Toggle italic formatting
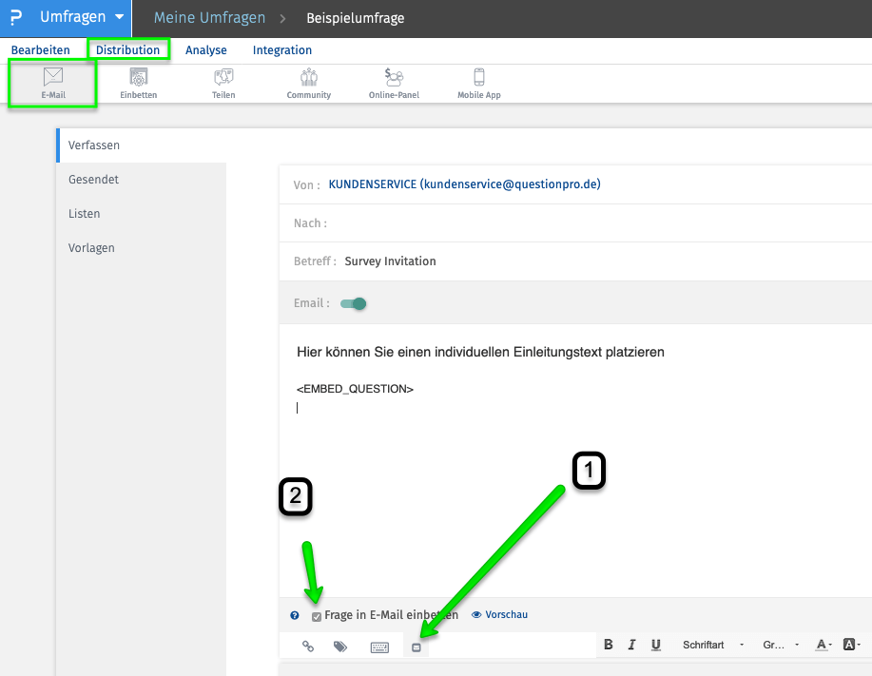This screenshot has width=872, height=676. pos(631,645)
